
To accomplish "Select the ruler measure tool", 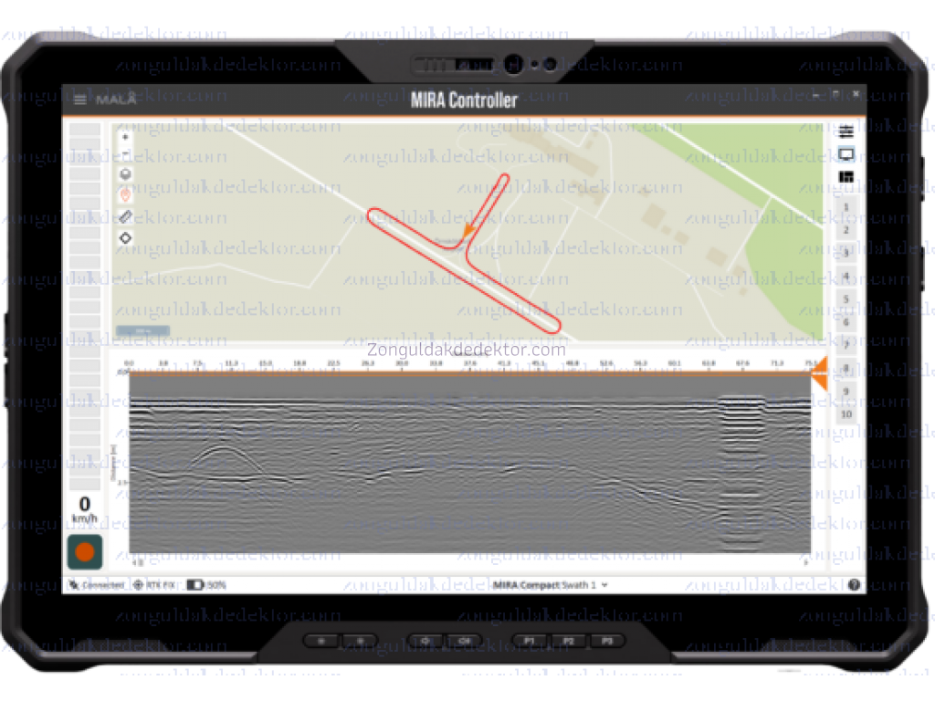I will (125, 216).
